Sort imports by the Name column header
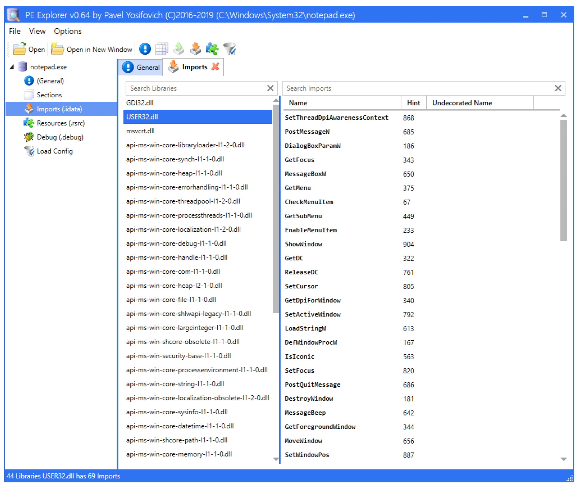The width and height of the screenshot is (580, 488). (298, 103)
